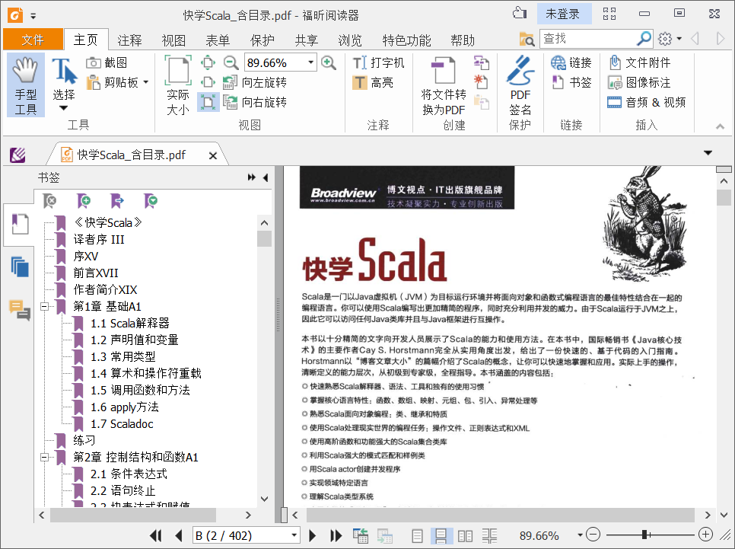Image resolution: width=735 pixels, height=549 pixels.
Task: Toggle Fit Page view button in ribbon
Action: [208, 62]
